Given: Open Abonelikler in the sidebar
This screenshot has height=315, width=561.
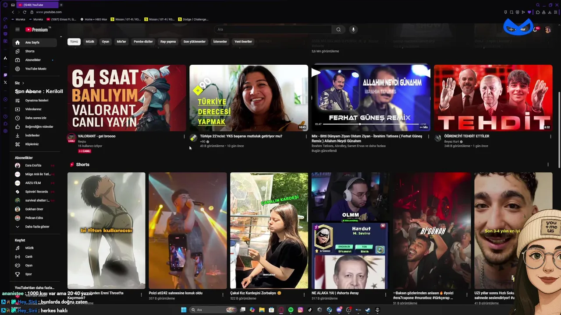Looking at the screenshot, I should coord(35,60).
